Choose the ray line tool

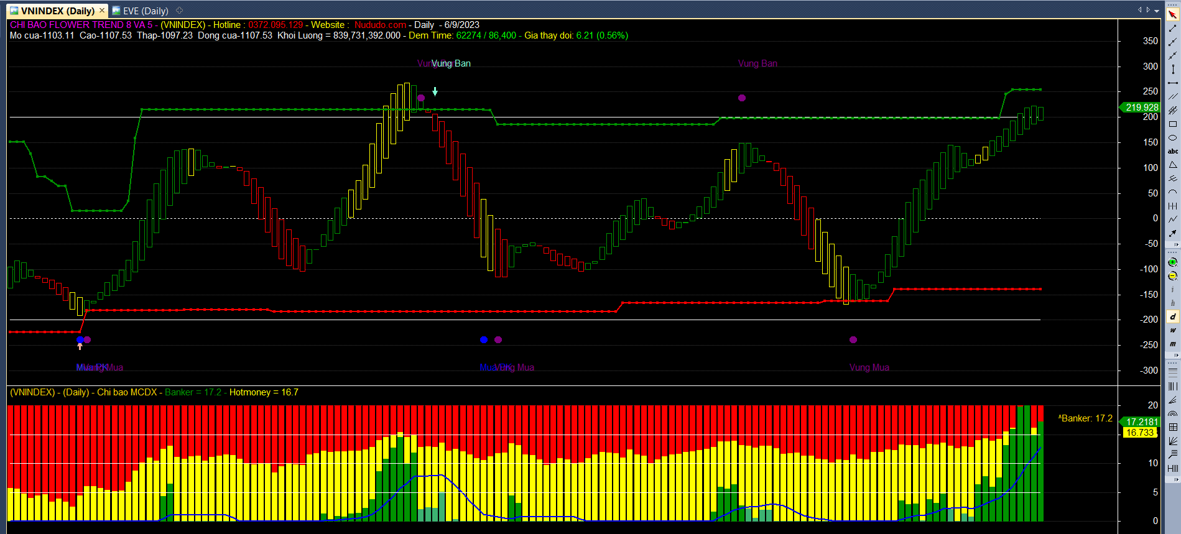click(1173, 42)
